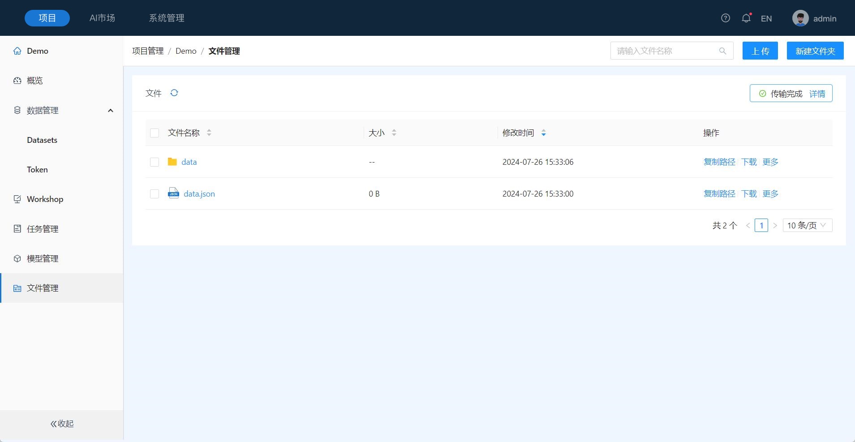Check the box for data.json
Viewport: 855px width, 442px height.
tap(155, 194)
